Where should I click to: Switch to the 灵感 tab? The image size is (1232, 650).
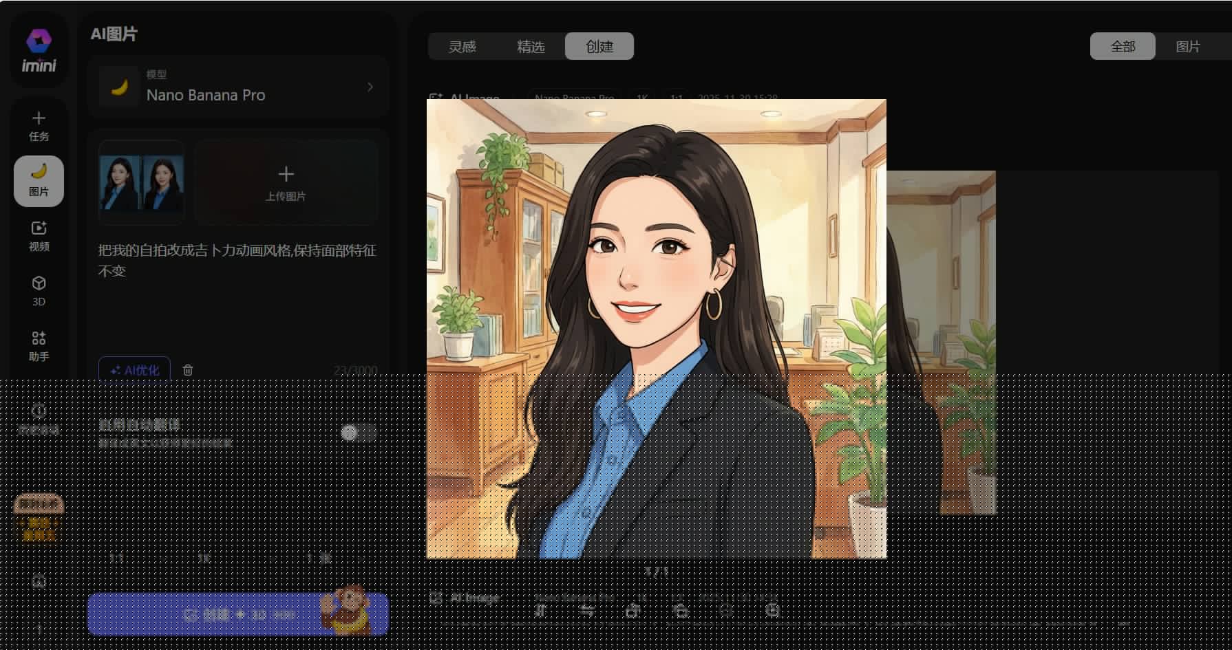click(x=462, y=47)
